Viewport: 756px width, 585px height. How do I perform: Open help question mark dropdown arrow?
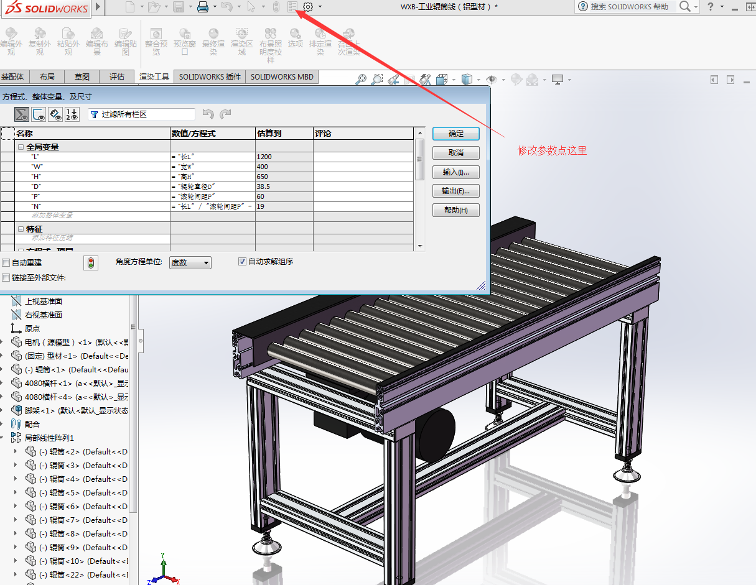pyautogui.click(x=722, y=6)
